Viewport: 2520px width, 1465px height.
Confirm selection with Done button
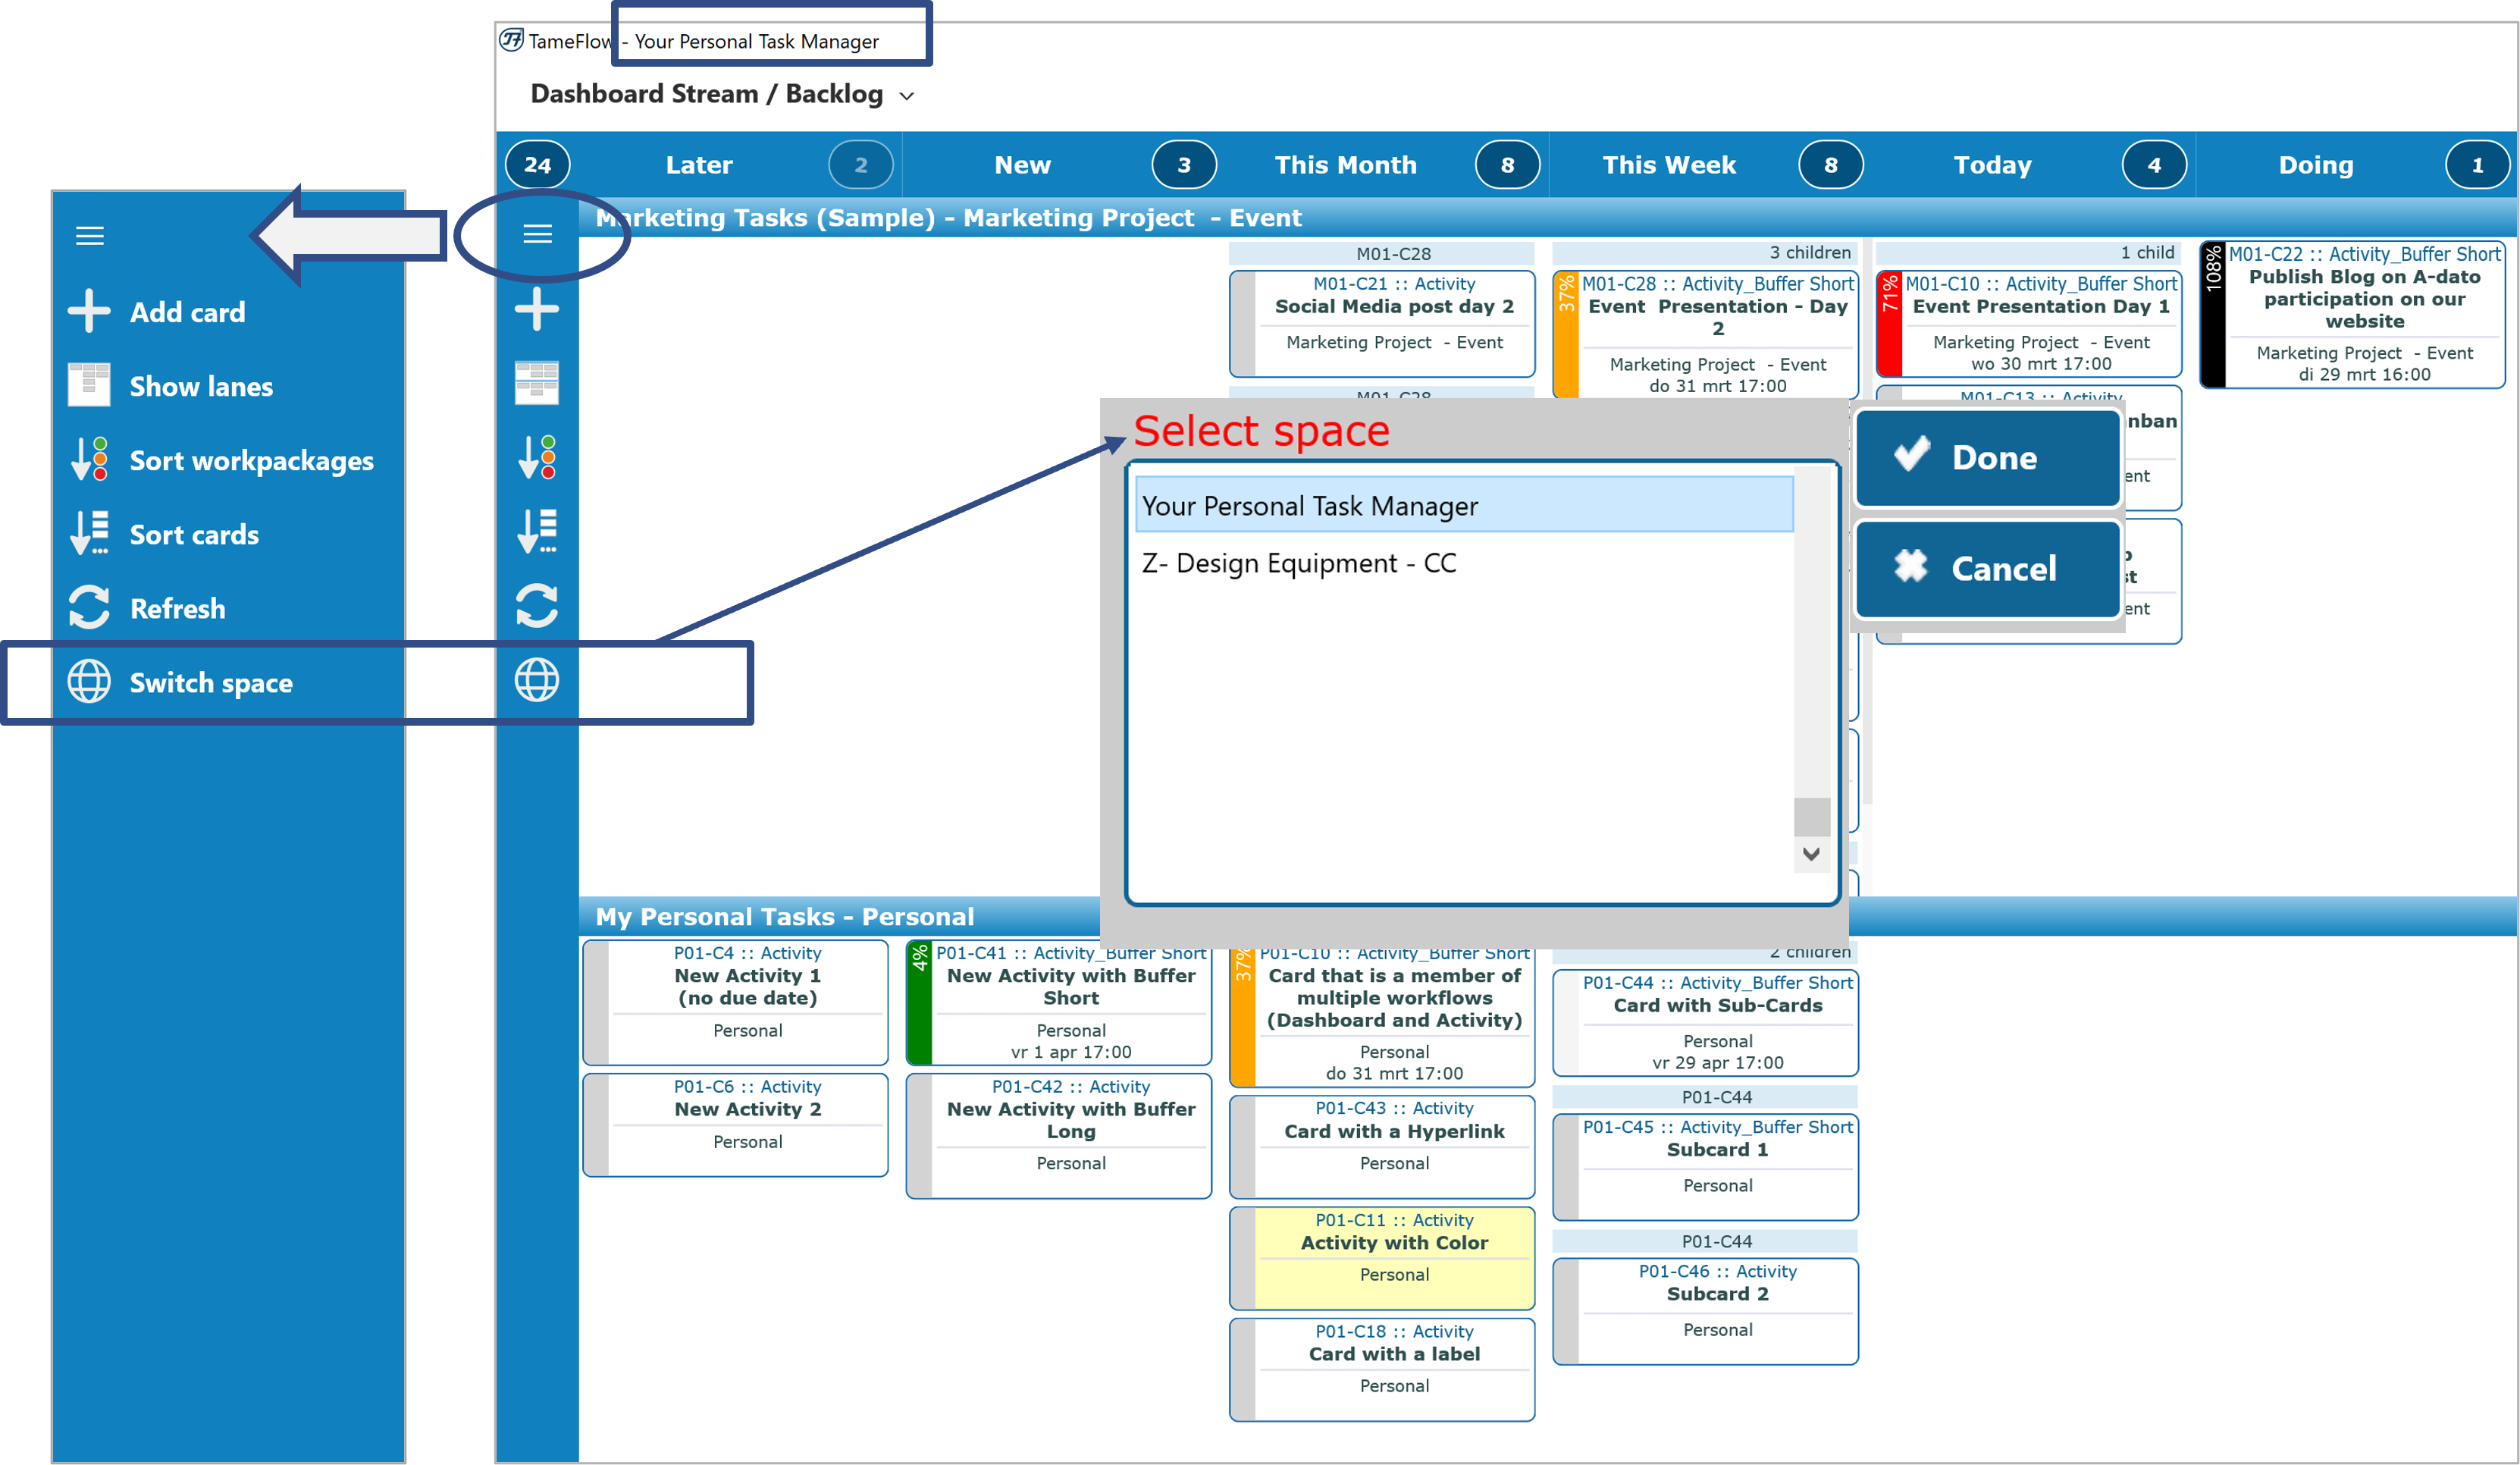[1988, 457]
